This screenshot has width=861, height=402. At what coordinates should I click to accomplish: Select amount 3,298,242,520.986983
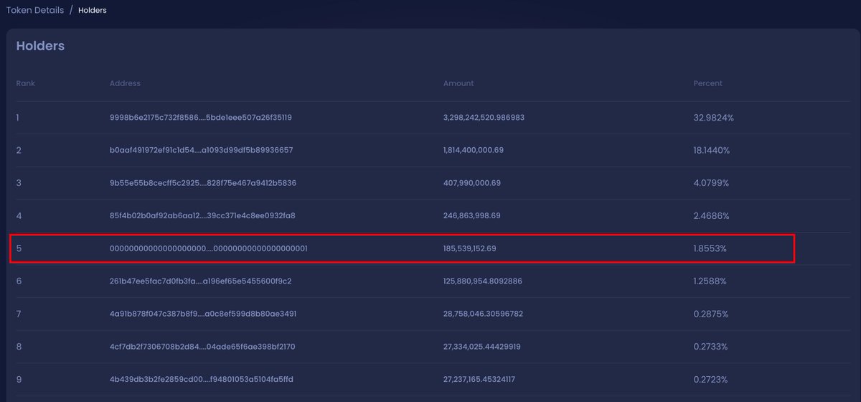484,117
